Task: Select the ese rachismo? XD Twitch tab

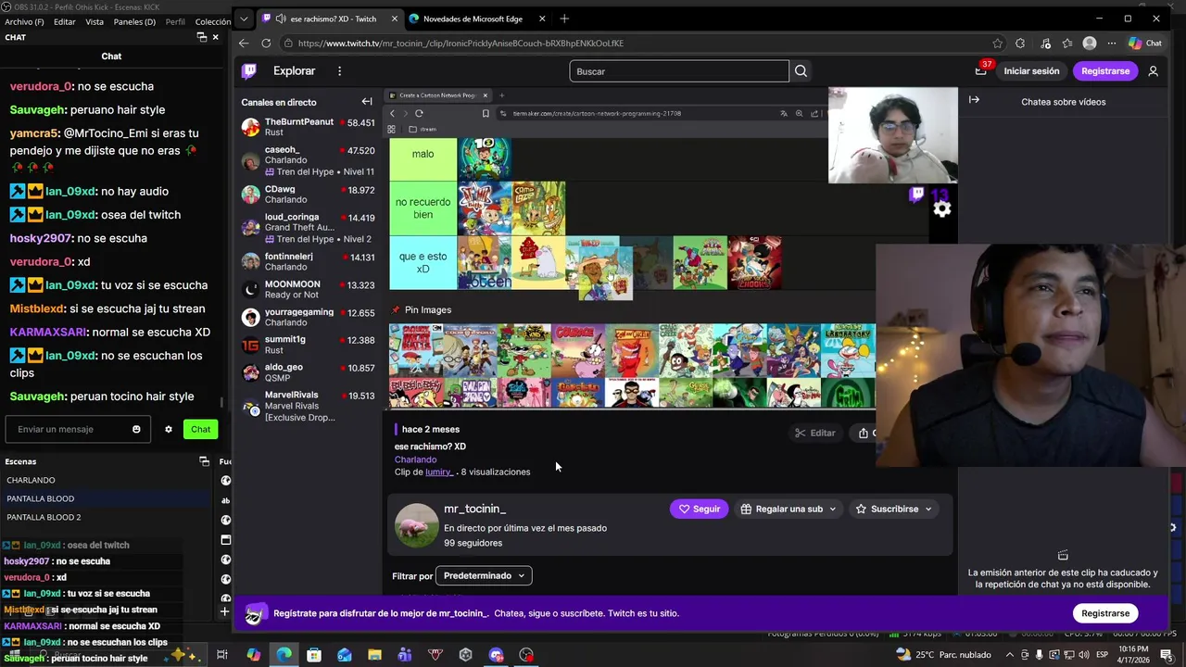Action: [x=332, y=19]
